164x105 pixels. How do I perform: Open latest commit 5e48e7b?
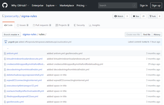pos(146,42)
